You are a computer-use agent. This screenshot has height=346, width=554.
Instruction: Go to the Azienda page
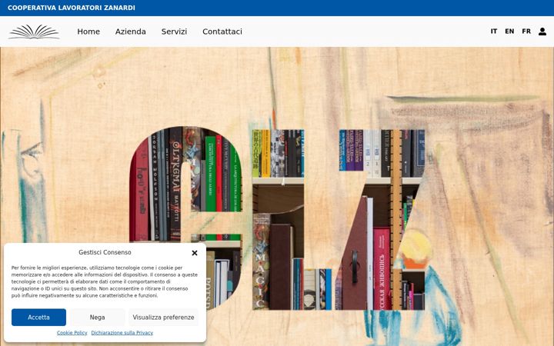tap(130, 32)
